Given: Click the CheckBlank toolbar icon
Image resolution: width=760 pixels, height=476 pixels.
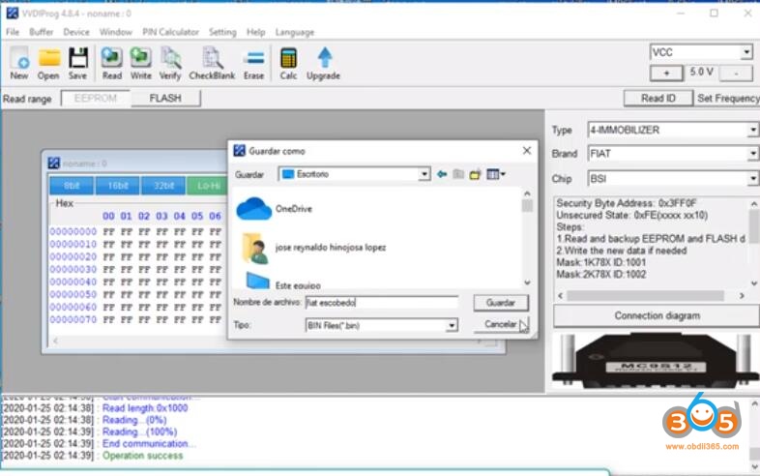Looking at the screenshot, I should click(212, 63).
